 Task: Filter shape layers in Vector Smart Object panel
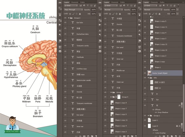coord(171,6)
